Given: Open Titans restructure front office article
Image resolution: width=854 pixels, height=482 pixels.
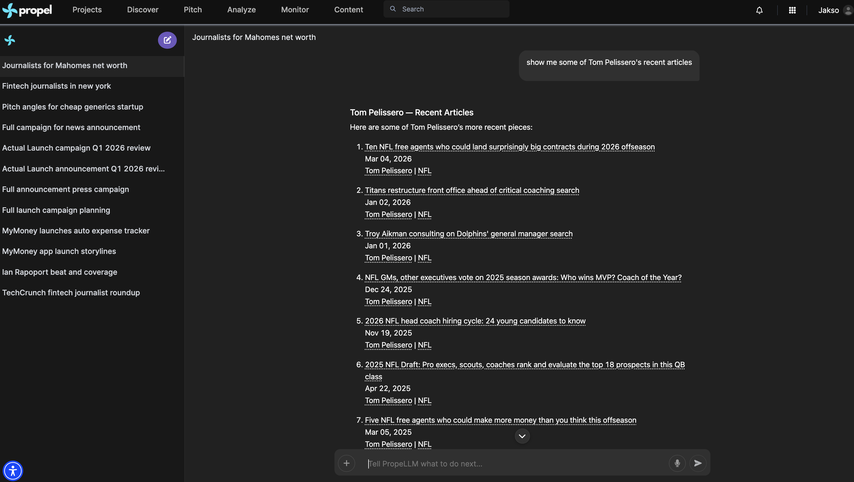Looking at the screenshot, I should pyautogui.click(x=472, y=190).
